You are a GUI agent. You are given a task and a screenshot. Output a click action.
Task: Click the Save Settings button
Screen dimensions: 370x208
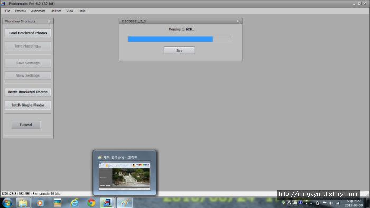(x=28, y=63)
